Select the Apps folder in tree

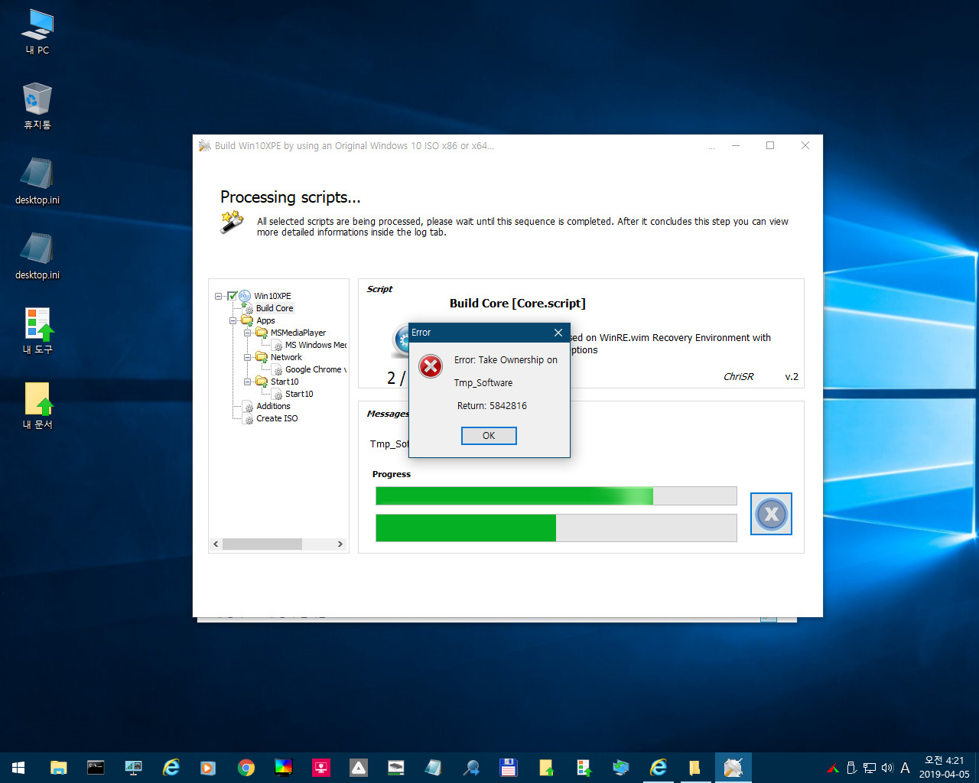click(x=265, y=320)
